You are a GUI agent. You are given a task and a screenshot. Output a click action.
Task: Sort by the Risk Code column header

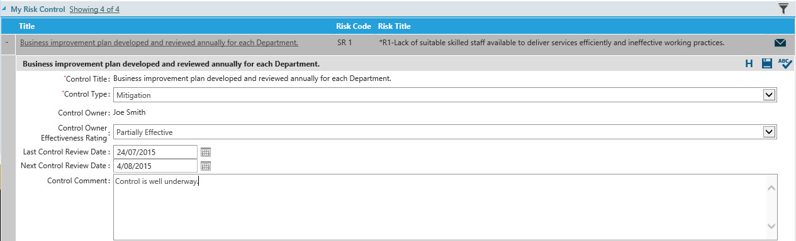pyautogui.click(x=354, y=26)
